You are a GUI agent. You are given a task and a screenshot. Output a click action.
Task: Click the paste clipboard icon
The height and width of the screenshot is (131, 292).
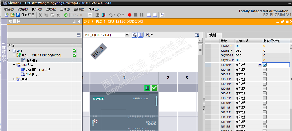pos(52,15)
